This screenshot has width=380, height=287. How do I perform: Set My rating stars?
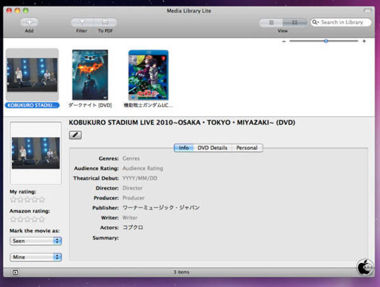27,200
